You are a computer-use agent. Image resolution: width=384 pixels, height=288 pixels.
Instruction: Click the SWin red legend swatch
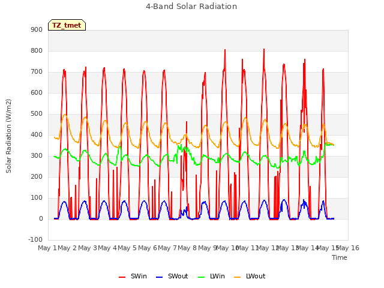coord(122,277)
